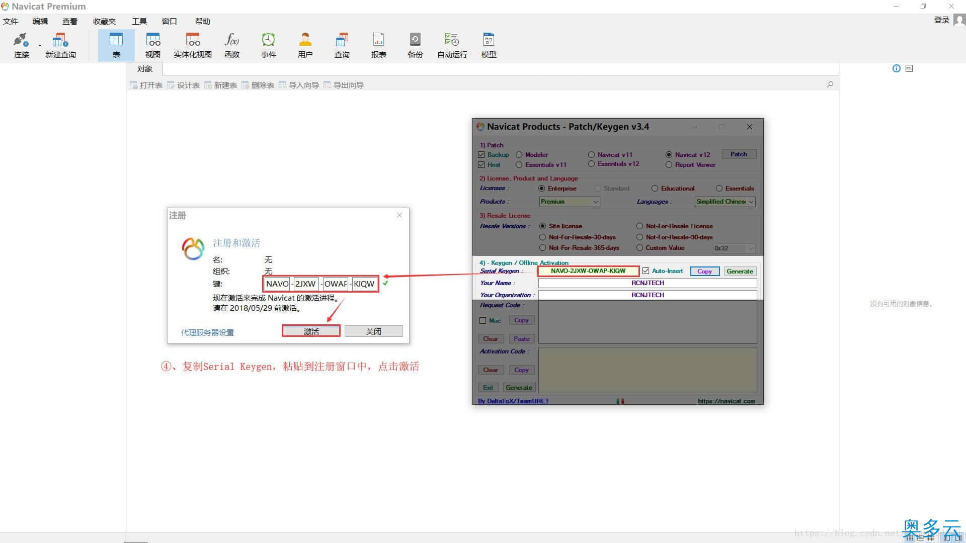Toggle the Host checkbox in Patch section
The image size is (966, 543).
tap(481, 165)
